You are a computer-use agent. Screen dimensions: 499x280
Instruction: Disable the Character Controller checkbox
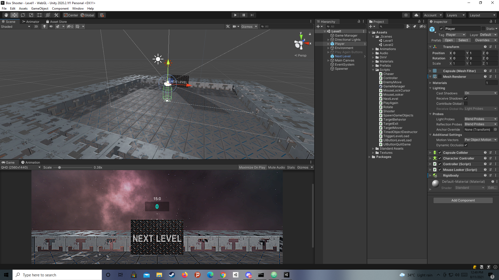pos(440,158)
